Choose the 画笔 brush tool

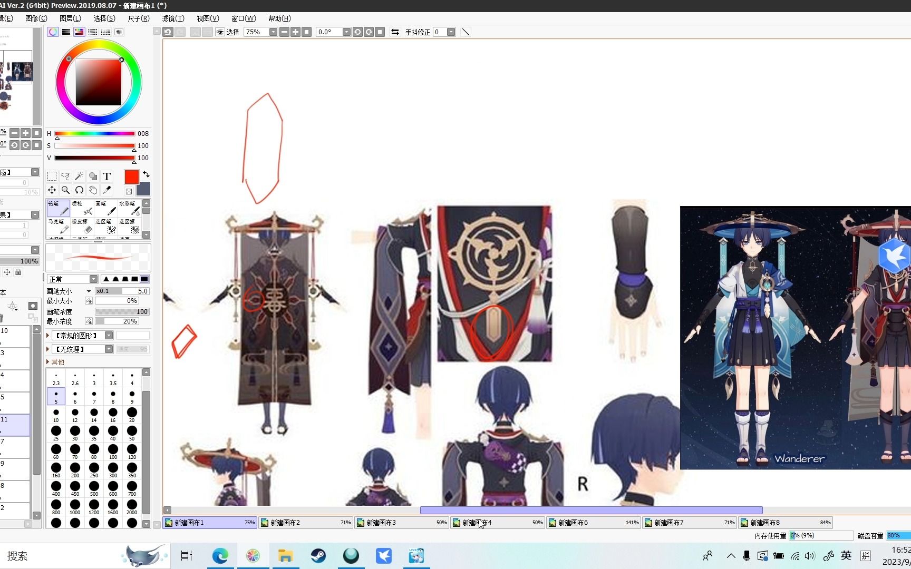(x=106, y=209)
